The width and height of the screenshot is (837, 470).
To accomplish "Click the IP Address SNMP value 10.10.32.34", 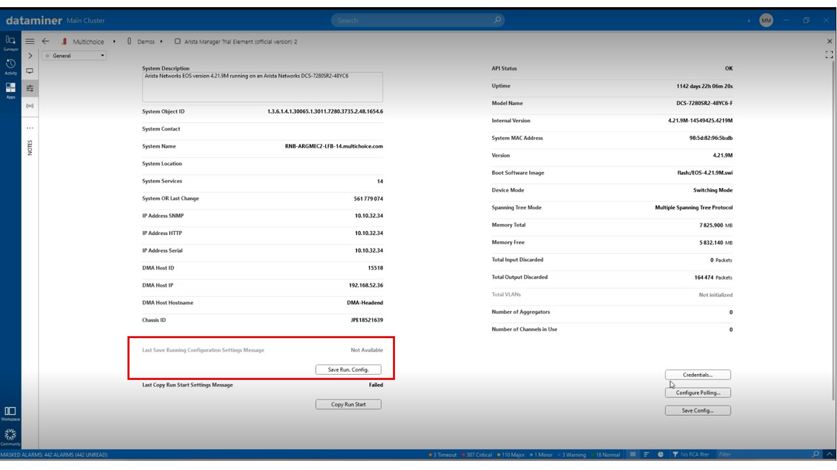I will pyautogui.click(x=369, y=216).
